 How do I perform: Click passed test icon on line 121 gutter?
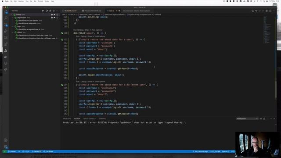pos(62,39)
